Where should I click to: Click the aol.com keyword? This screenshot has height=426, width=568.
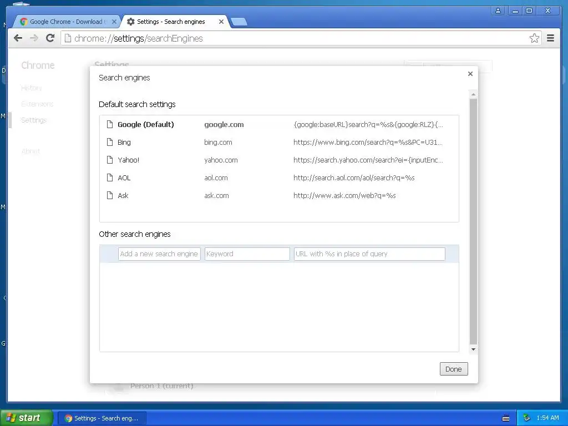point(216,178)
